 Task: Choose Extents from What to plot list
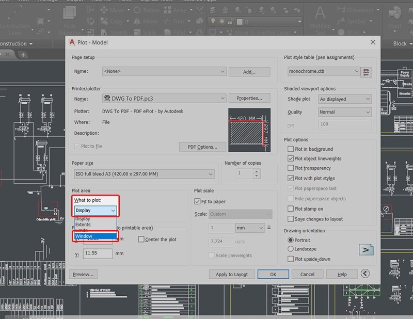(83, 225)
